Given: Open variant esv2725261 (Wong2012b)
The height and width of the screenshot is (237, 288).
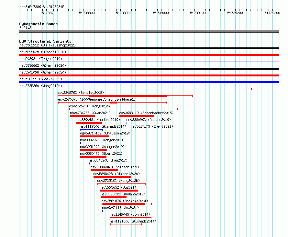Looking at the screenshot, I should point(90,106).
